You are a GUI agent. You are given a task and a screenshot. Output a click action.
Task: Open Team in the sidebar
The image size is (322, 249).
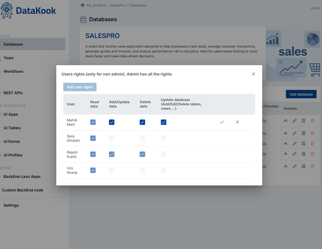click(x=8, y=58)
